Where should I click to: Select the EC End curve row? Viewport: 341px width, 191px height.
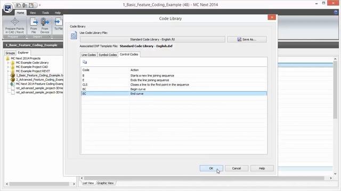pos(174,93)
